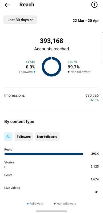Viewport: 103px width, 213px height.
Task: Open the info icon for Reach
Action: [94, 5]
